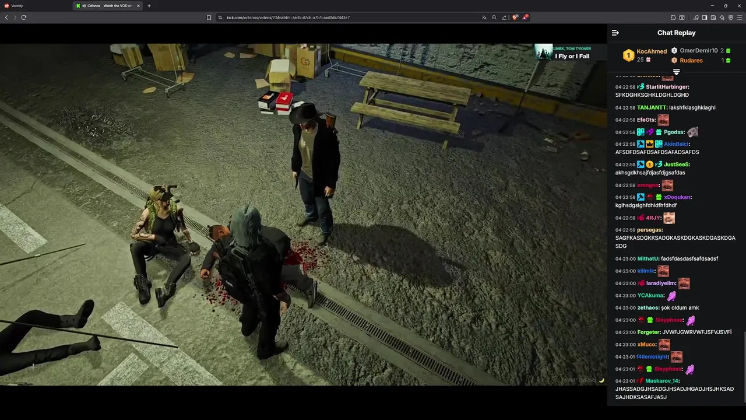Image resolution: width=746 pixels, height=420 pixels.
Task: Open KocAhmed's leaderboard entry
Action: coord(652,51)
